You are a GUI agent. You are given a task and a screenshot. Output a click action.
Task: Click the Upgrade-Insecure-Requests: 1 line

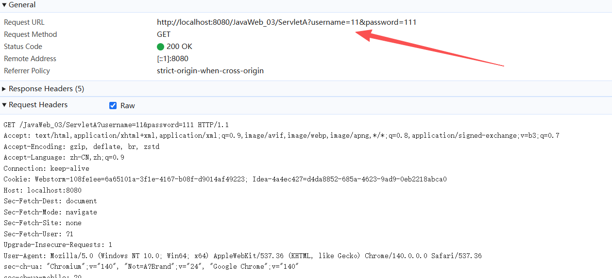click(58, 245)
